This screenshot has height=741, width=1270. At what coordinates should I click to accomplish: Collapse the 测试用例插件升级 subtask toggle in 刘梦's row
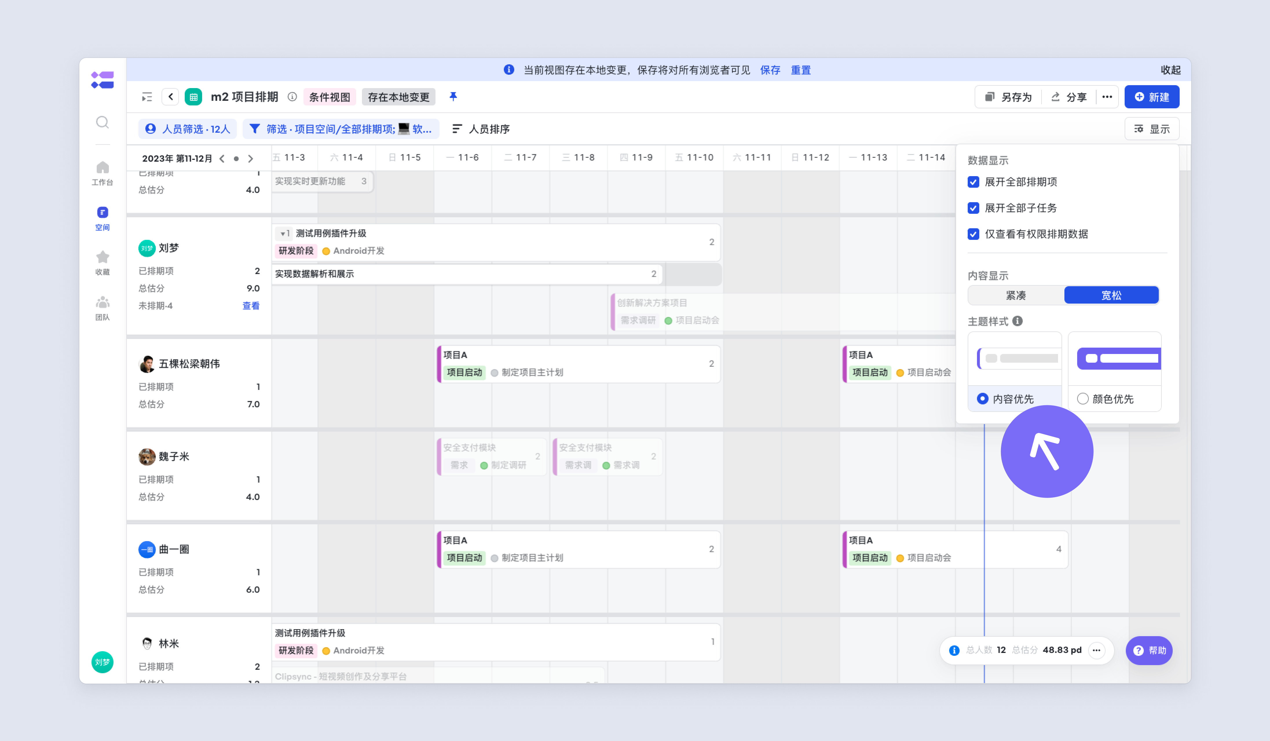285,233
